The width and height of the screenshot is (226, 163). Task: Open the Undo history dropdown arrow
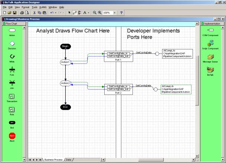pyautogui.click(x=56, y=13)
